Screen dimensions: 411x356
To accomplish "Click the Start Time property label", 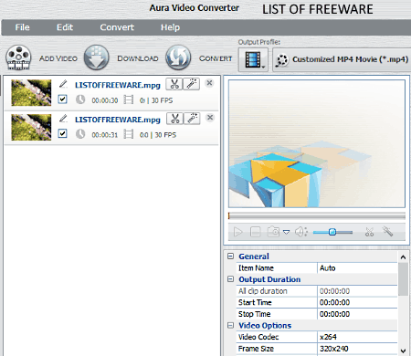I will point(255,302).
